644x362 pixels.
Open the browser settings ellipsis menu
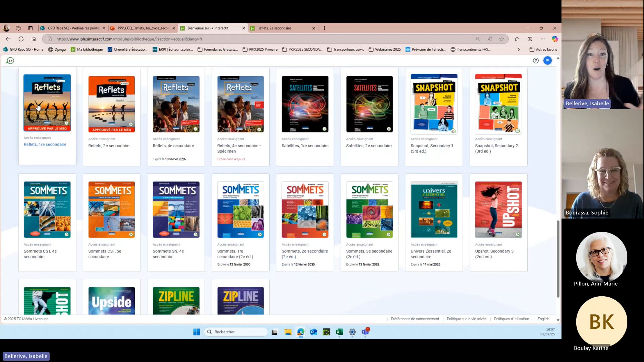click(x=543, y=39)
